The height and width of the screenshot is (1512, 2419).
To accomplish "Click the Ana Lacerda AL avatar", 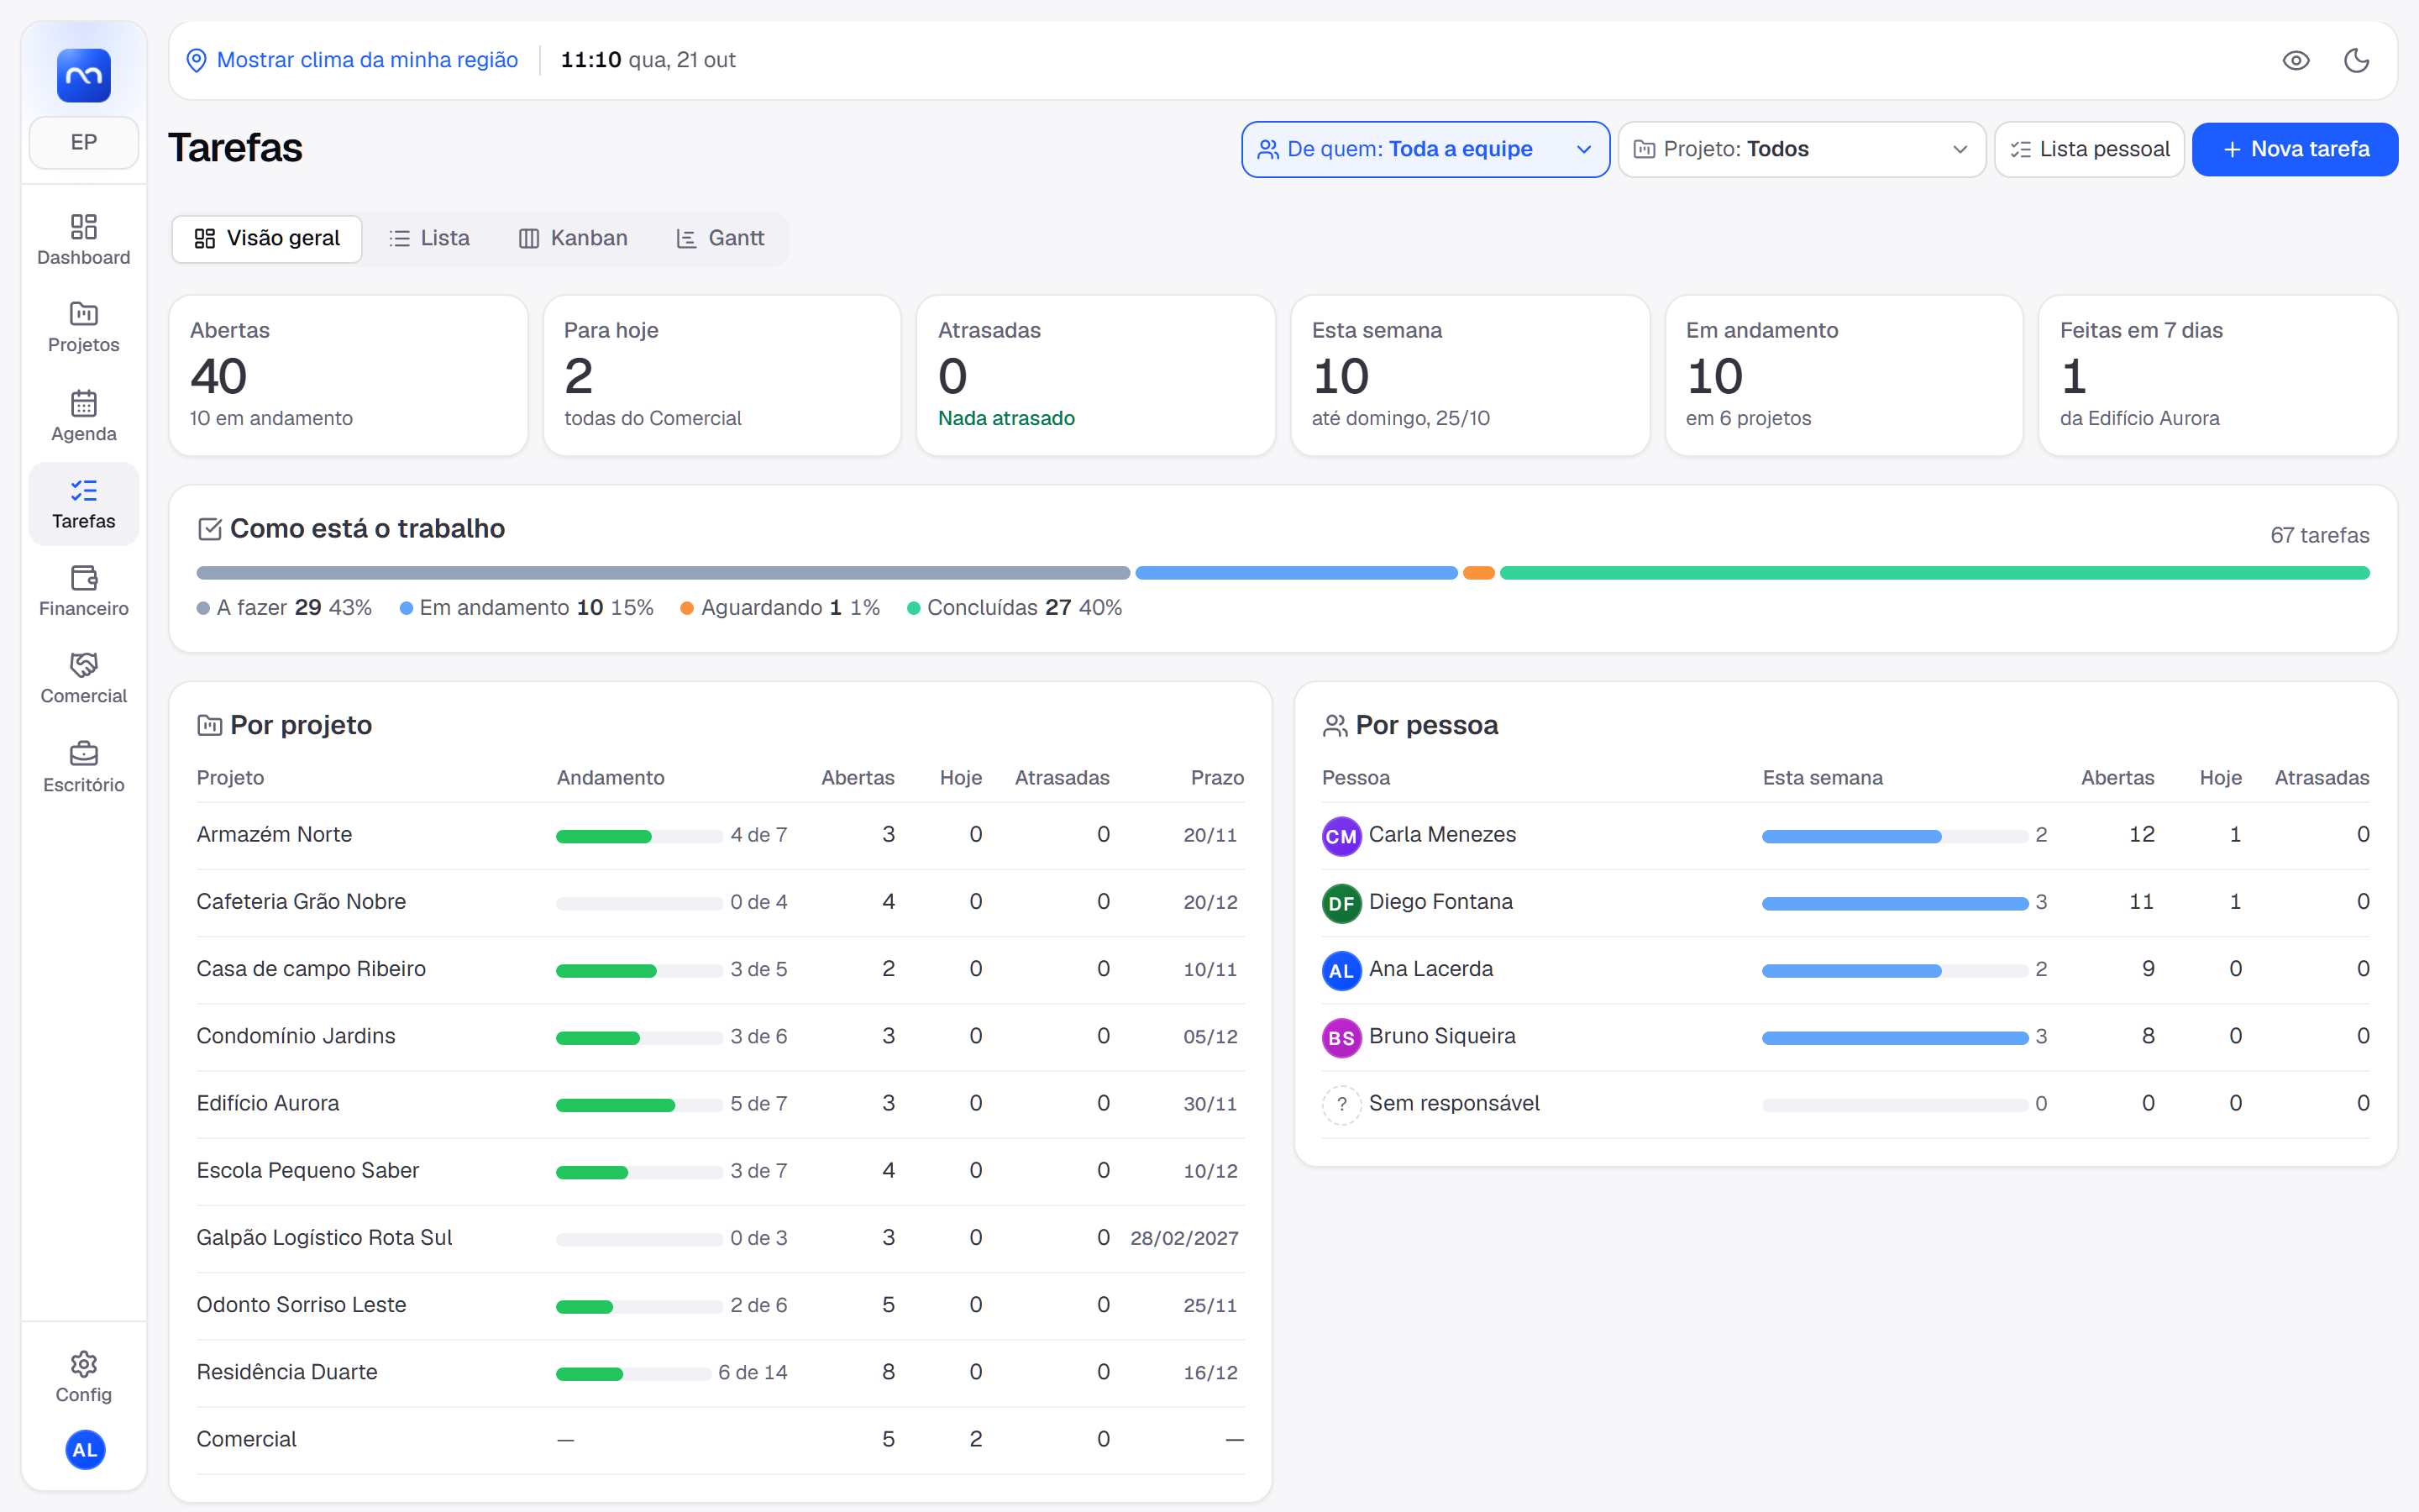I will click(1341, 970).
